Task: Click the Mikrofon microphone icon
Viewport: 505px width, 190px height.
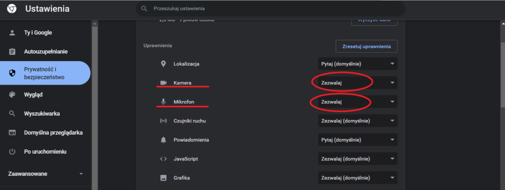Action: point(163,102)
